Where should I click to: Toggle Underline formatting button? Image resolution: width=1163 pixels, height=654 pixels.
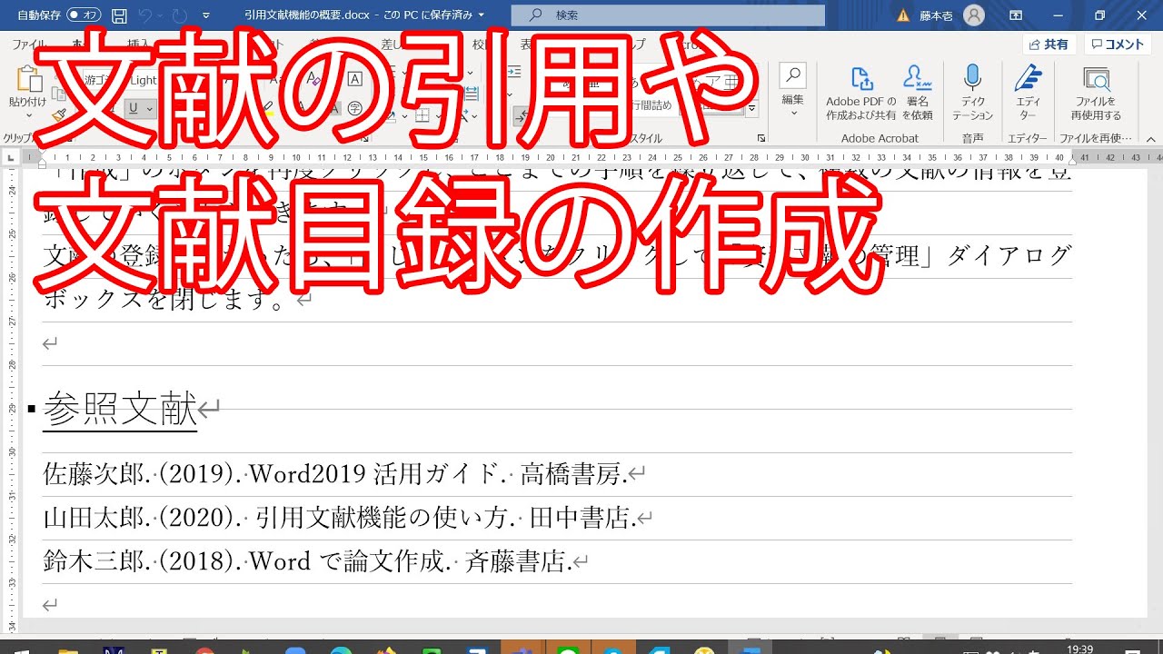tap(134, 108)
